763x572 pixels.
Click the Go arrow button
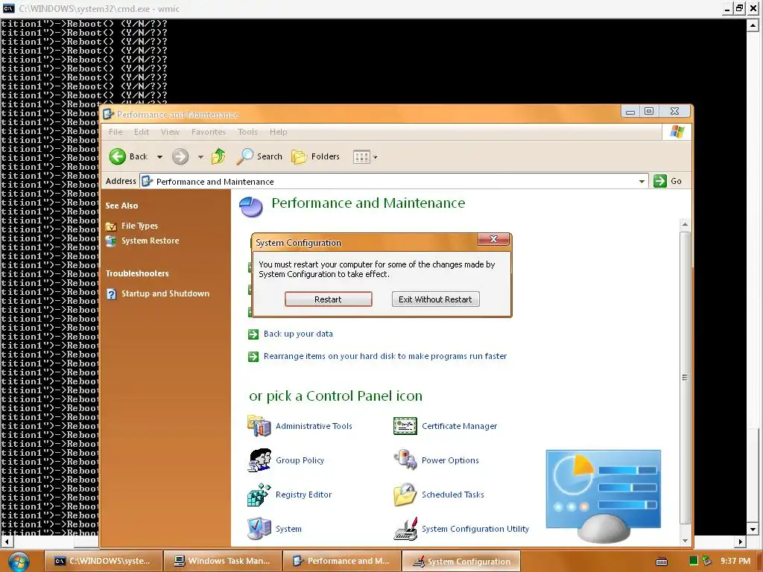660,181
